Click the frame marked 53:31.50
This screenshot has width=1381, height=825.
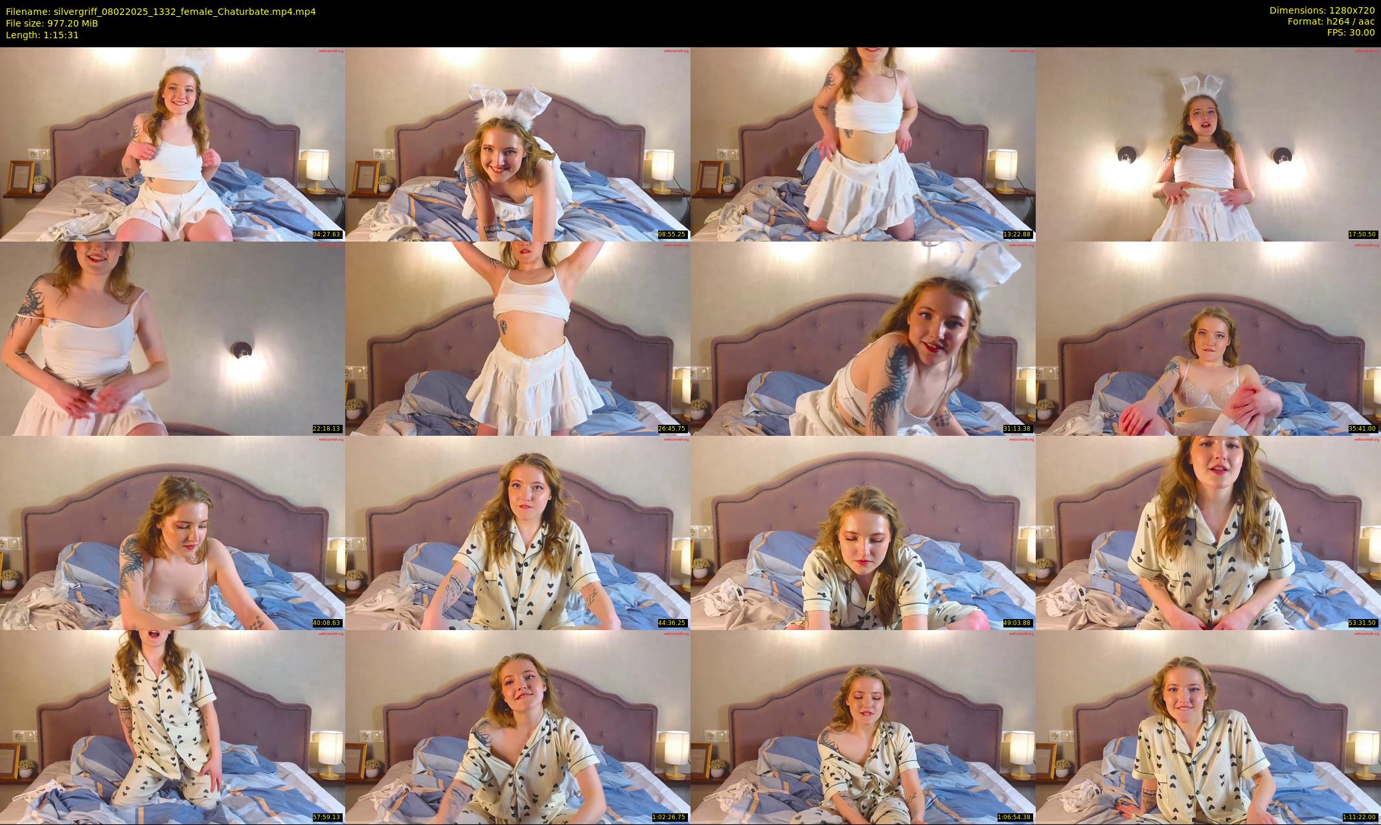1208,532
